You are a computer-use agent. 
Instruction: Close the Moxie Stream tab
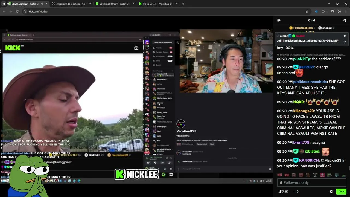point(177,4)
